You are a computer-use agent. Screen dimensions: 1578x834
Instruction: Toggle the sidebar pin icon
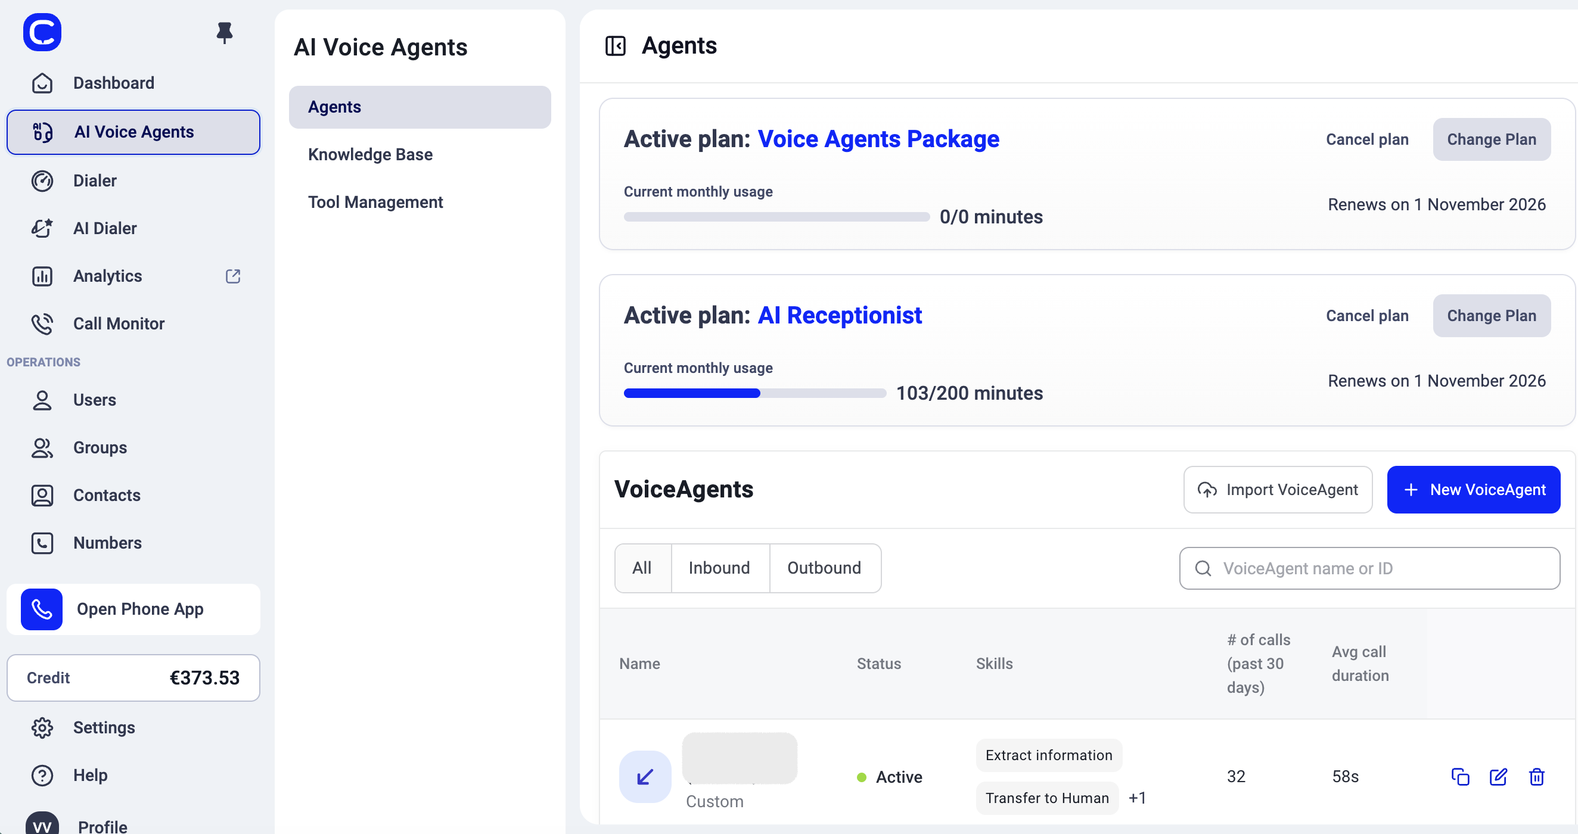(x=225, y=32)
